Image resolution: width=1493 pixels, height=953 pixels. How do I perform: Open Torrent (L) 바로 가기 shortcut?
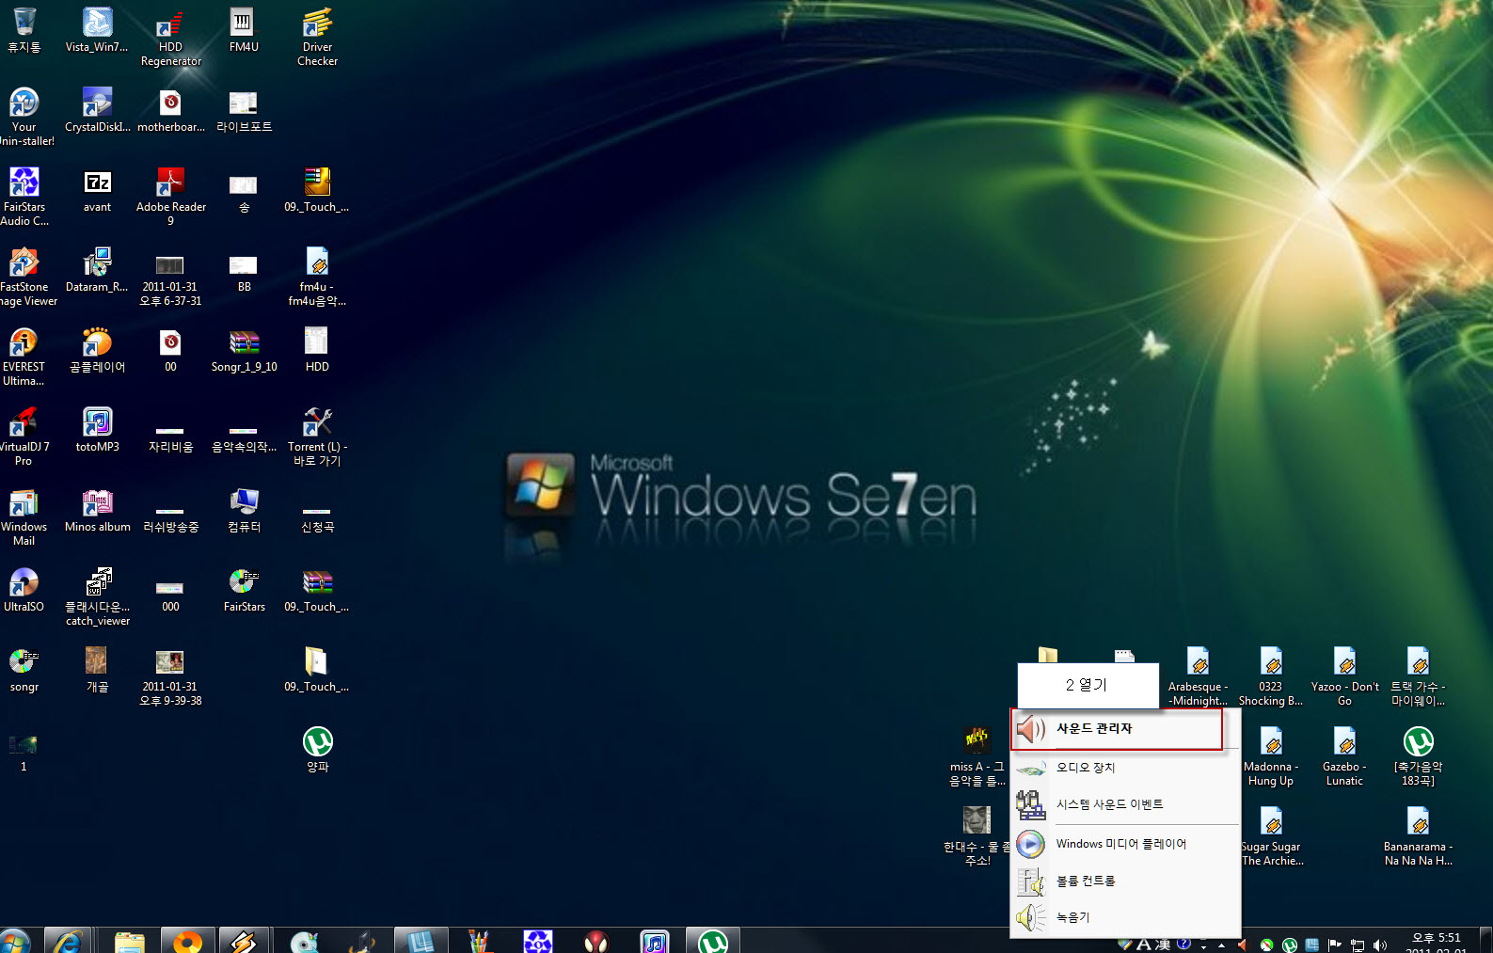(317, 437)
